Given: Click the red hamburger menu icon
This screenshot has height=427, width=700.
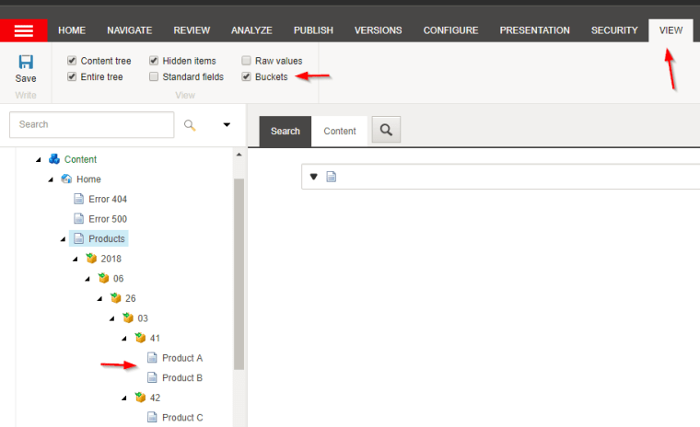Looking at the screenshot, I should (x=24, y=30).
